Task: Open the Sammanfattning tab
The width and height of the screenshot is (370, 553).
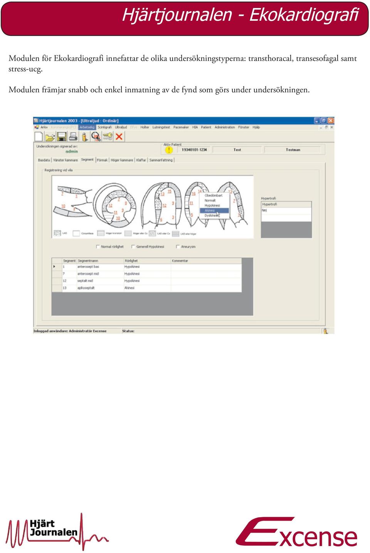Action: (161, 160)
